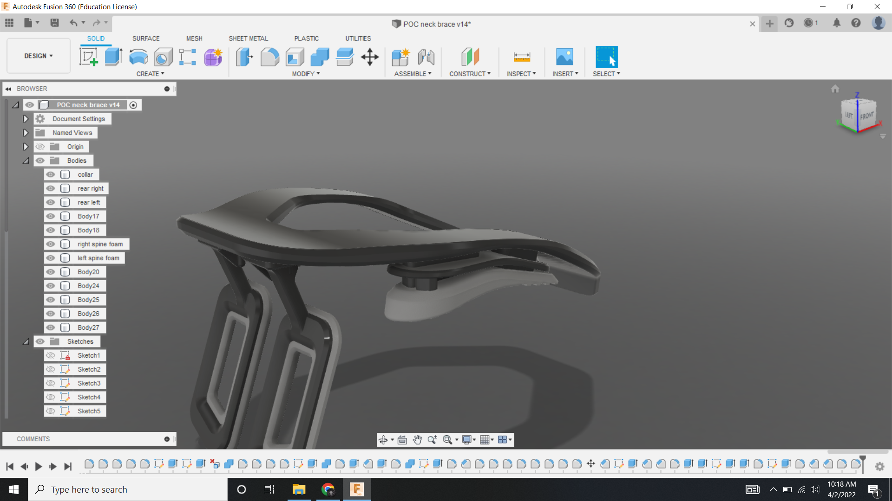
Task: Open the DESIGN workspace dropdown
Action: click(39, 56)
